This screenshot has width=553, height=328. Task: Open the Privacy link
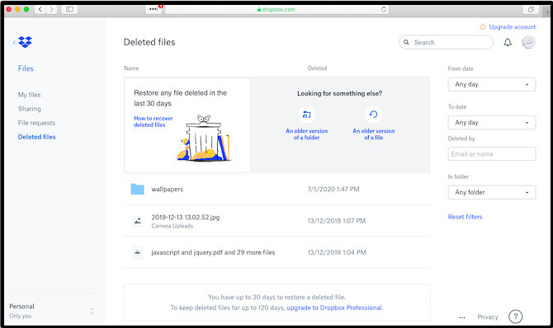(488, 317)
